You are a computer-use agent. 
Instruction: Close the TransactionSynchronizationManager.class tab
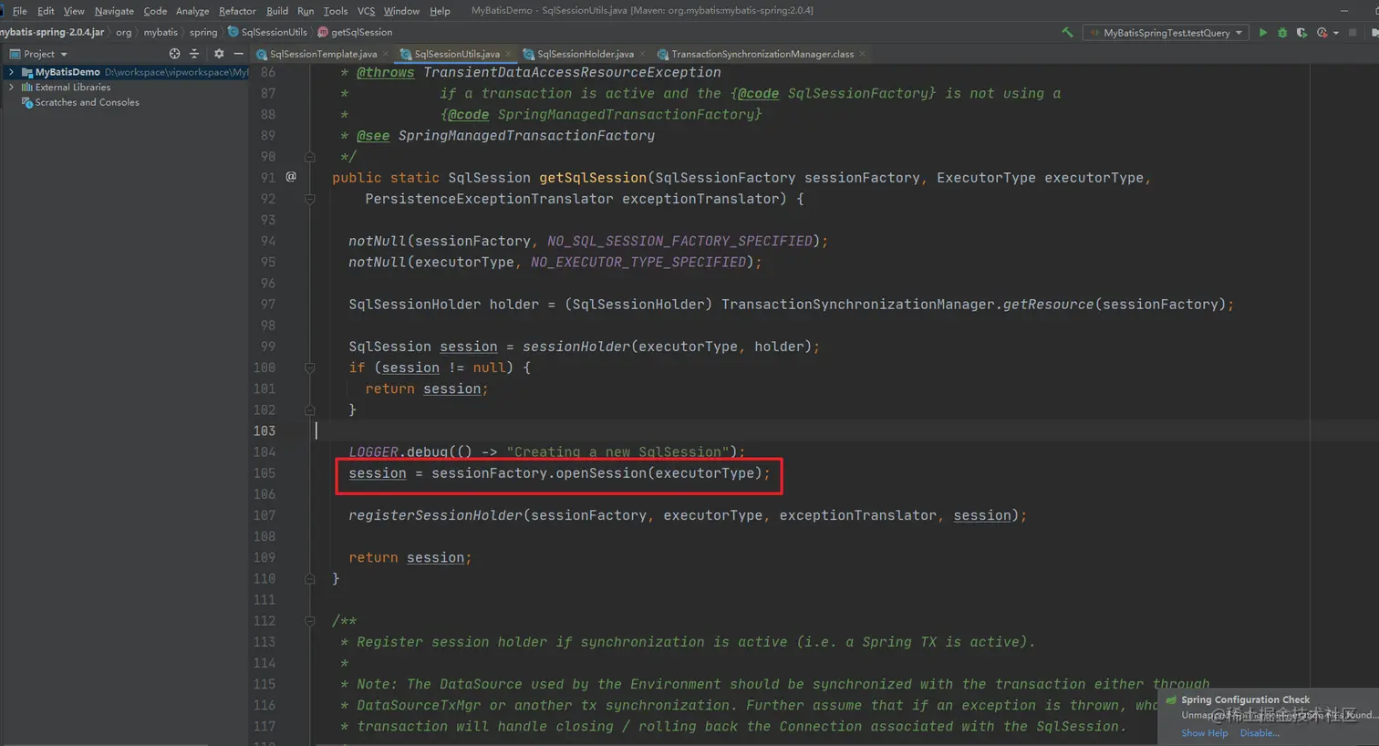[x=863, y=54]
